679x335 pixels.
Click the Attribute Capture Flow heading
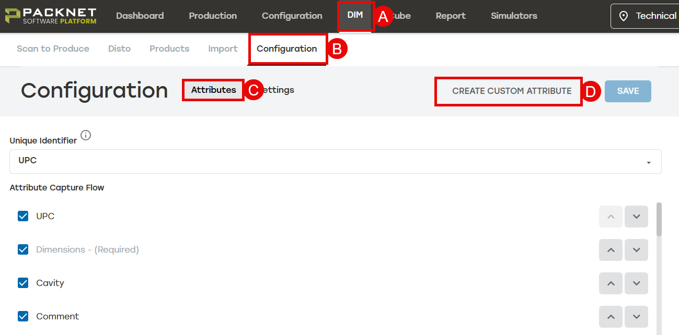click(x=57, y=188)
